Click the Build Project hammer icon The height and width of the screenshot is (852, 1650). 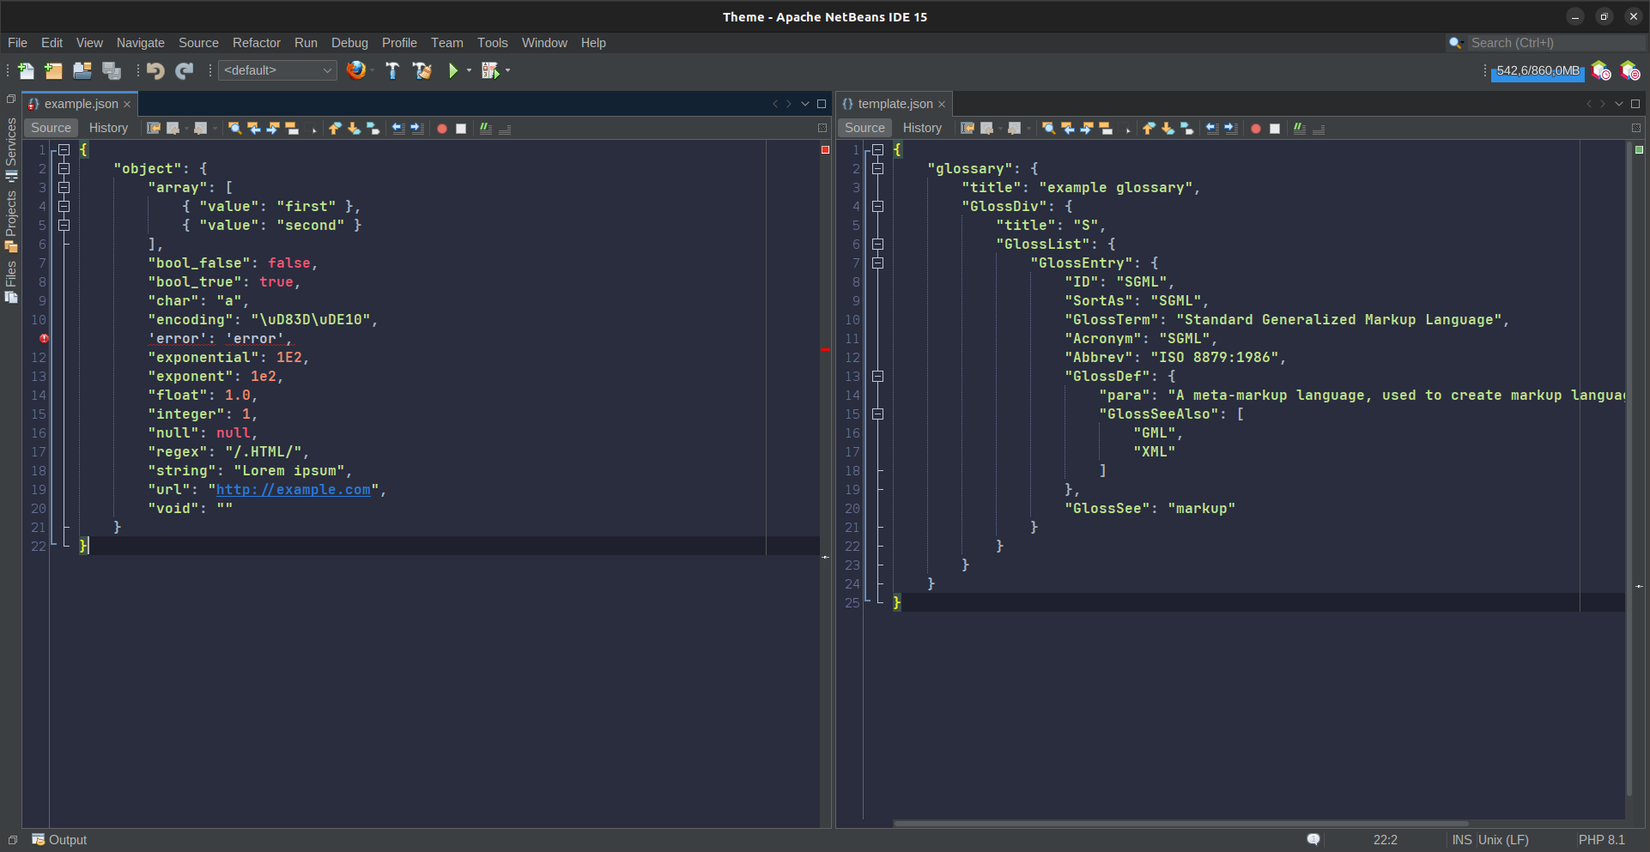point(392,70)
